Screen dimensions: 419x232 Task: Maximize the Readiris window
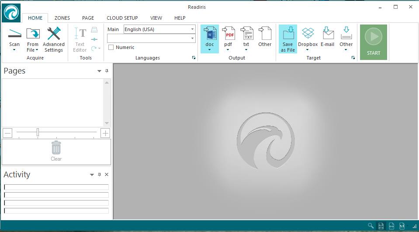pyautogui.click(x=396, y=7)
